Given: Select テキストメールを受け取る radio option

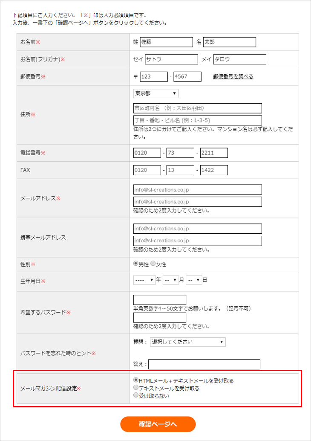Looking at the screenshot, I should [x=136, y=388].
